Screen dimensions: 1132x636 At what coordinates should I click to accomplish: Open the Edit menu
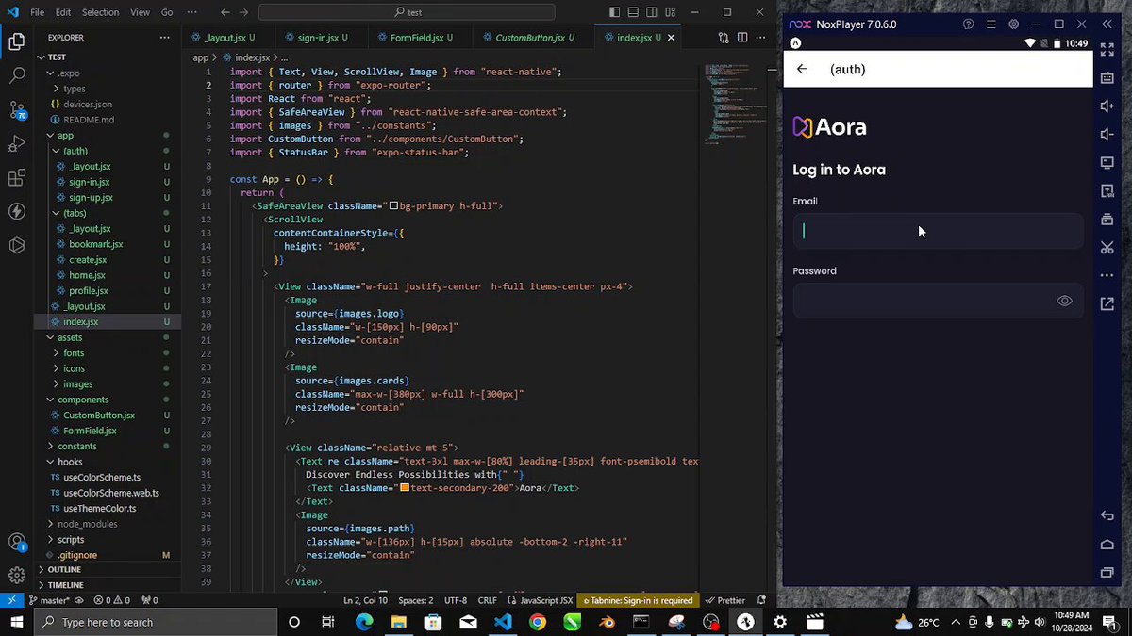(63, 12)
